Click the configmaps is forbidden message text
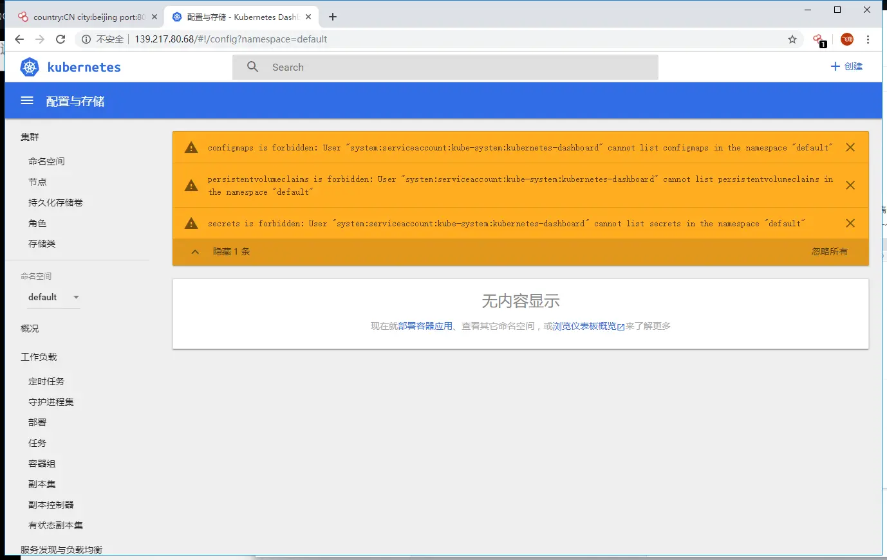 click(x=520, y=148)
